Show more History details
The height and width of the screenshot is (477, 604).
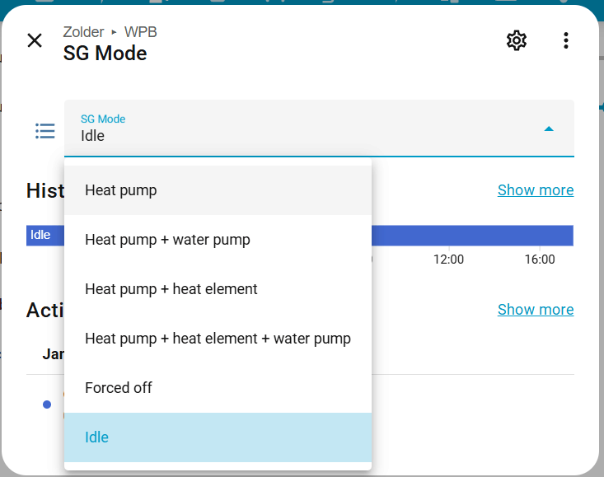pos(536,190)
